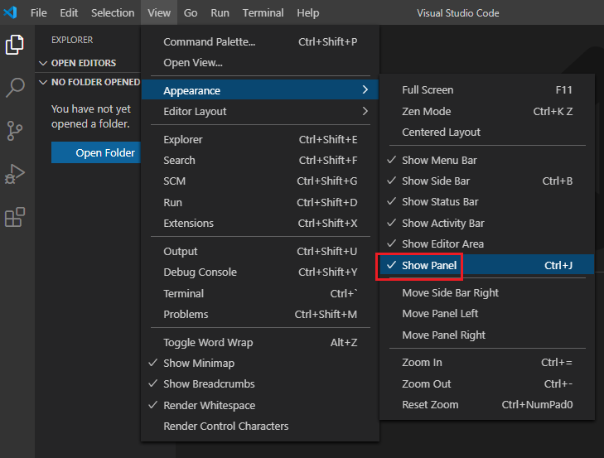Image resolution: width=604 pixels, height=458 pixels.
Task: Toggle Show Minimap option
Action: coord(260,364)
